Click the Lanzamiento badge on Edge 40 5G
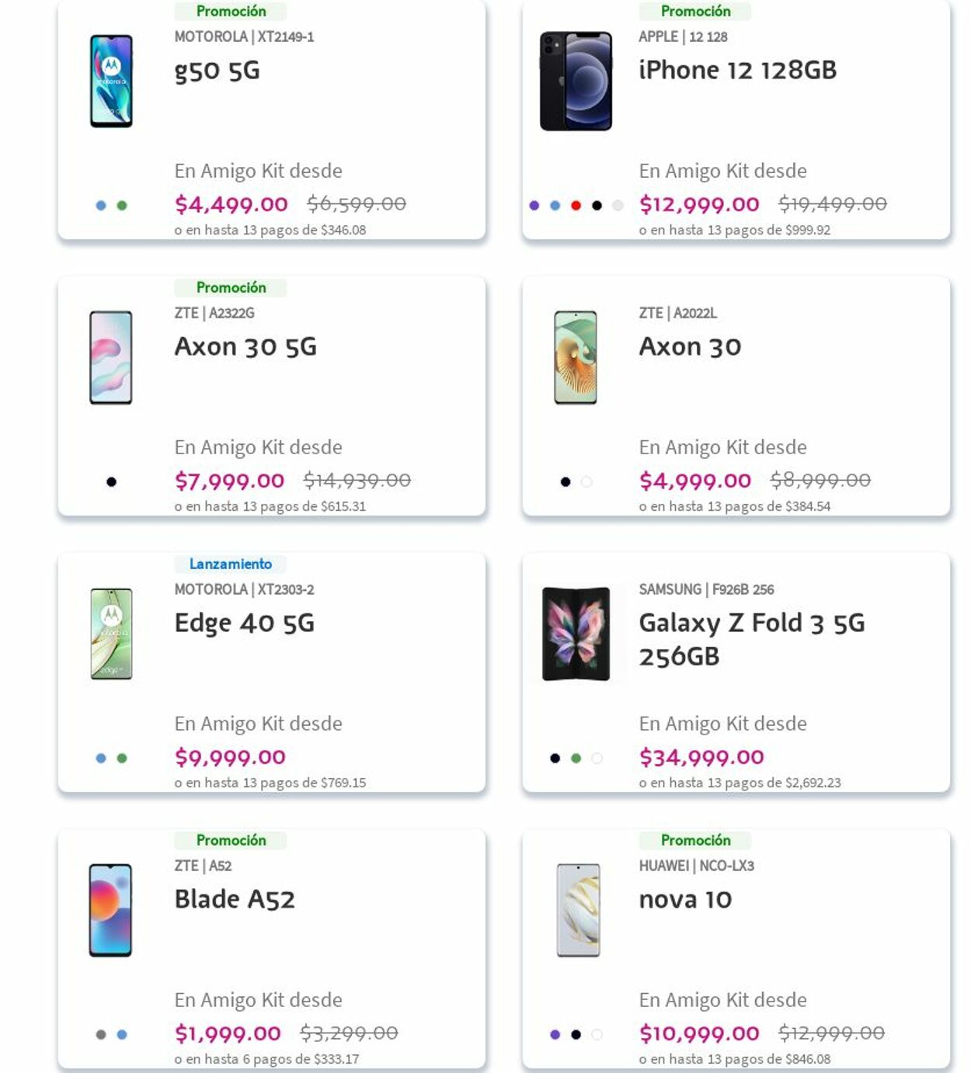 (232, 564)
